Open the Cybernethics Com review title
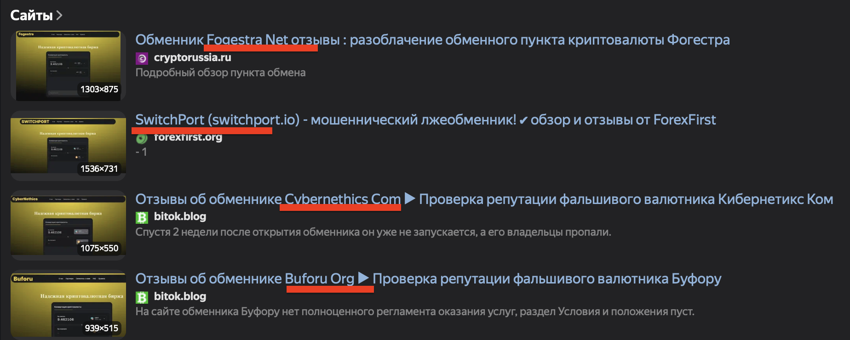 pyautogui.click(x=484, y=199)
